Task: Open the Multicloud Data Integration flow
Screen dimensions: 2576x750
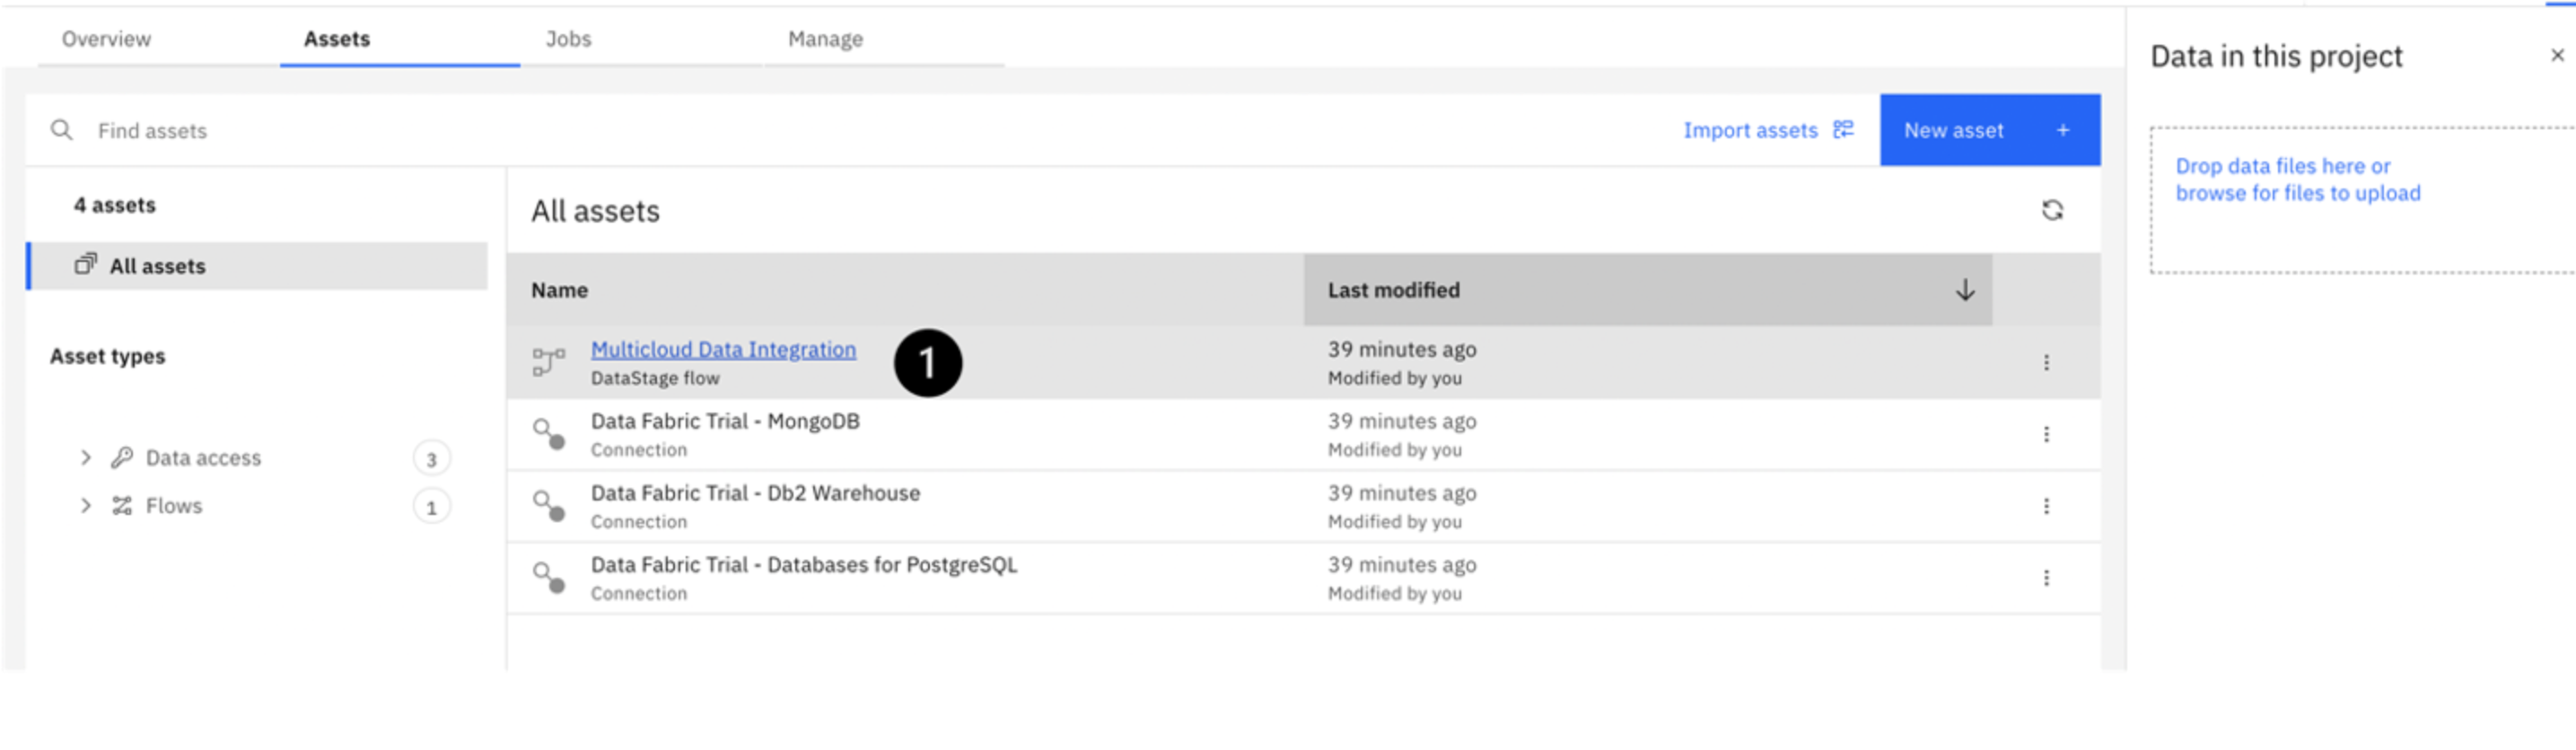Action: 723,349
